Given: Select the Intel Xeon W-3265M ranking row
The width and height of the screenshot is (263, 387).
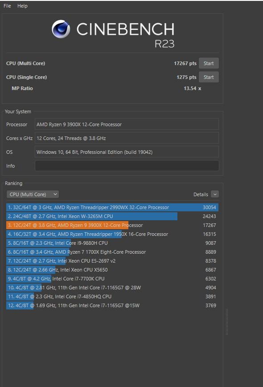Looking at the screenshot, I should point(112,216).
